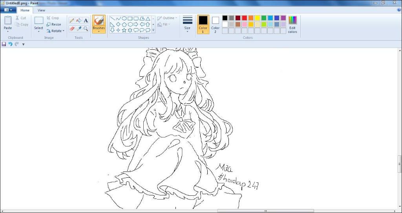This screenshot has width=402, height=213.
Task: Click the Undo arrow in quick access toolbar
Action: click(x=10, y=44)
